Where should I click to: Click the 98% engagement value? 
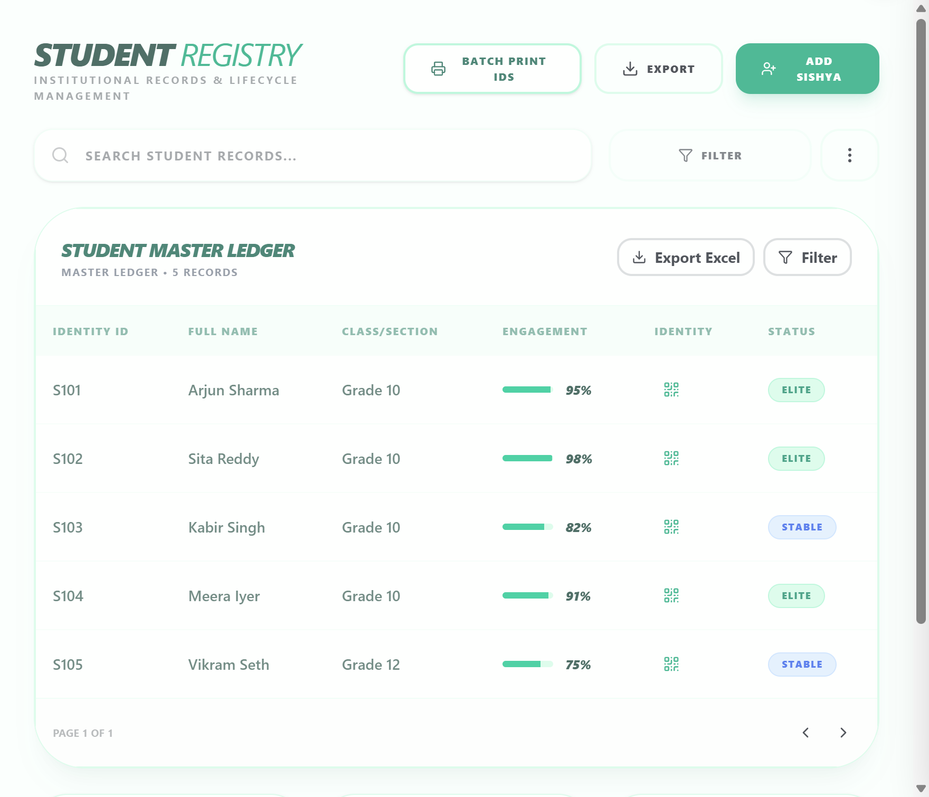click(x=579, y=459)
